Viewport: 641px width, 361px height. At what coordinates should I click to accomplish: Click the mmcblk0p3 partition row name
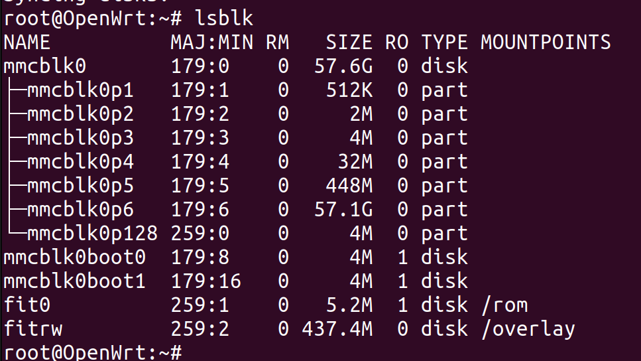80,138
